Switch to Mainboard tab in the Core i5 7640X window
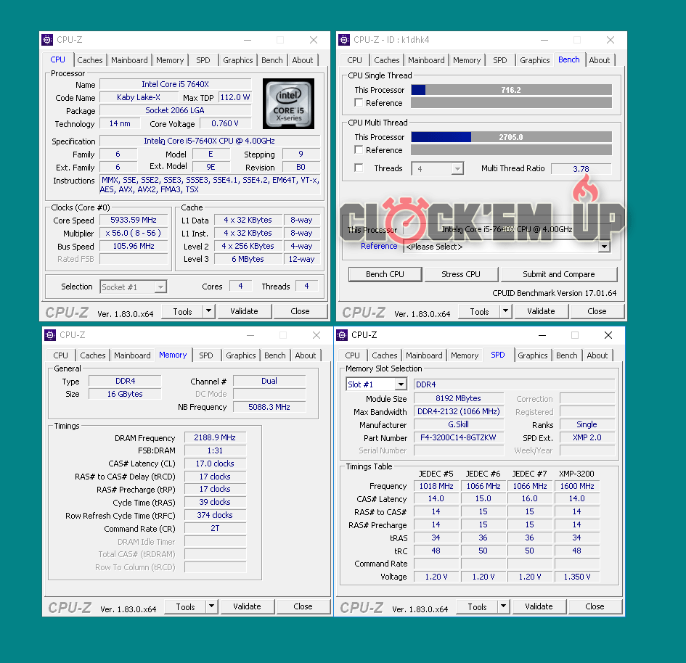Image resolution: width=686 pixels, height=663 pixels. pos(129,60)
